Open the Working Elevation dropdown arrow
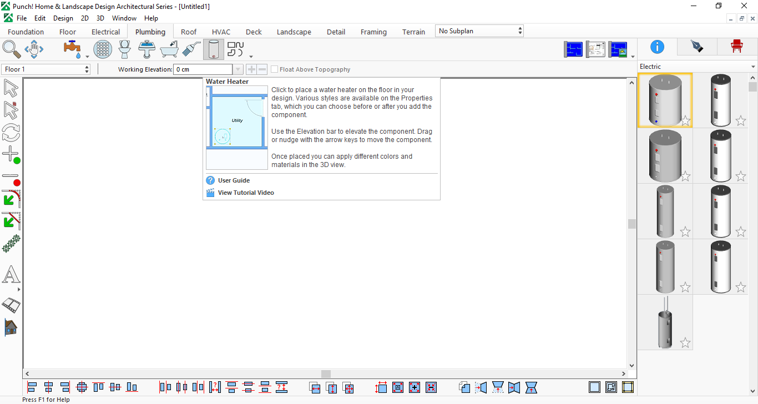758x404 pixels. coord(238,69)
